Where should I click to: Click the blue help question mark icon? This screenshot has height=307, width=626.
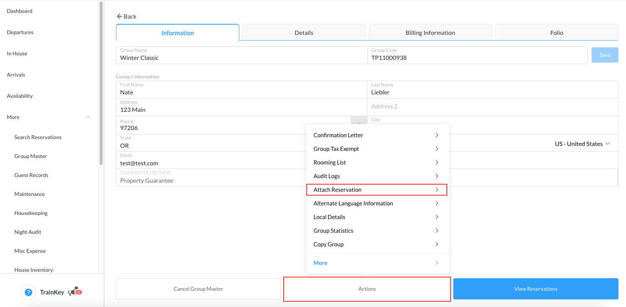coord(28,292)
